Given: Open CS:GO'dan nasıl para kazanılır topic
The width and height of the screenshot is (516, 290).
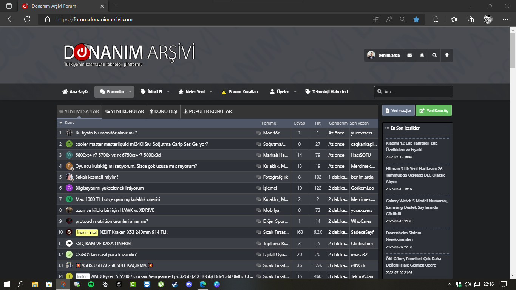Looking at the screenshot, I should tap(106, 254).
